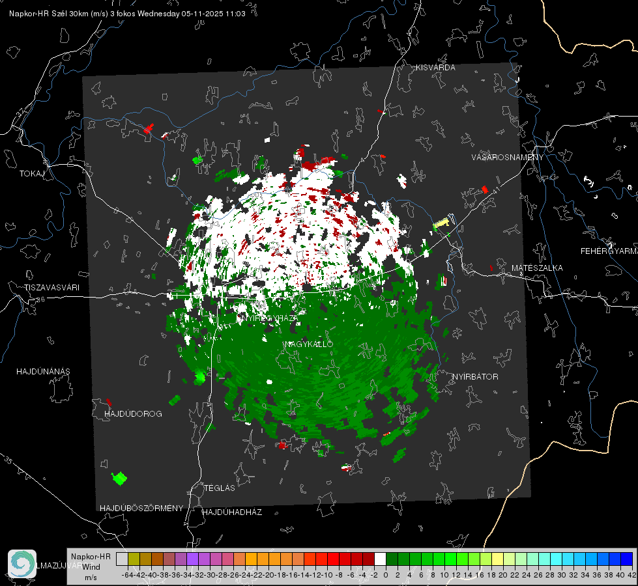Click the bright green echo above Hajdúböszörmény

tap(119, 478)
